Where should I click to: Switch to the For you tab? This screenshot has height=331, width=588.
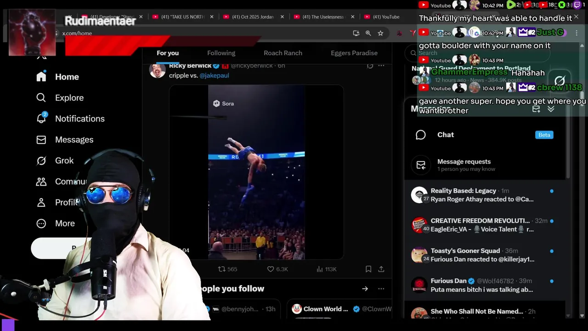click(168, 53)
